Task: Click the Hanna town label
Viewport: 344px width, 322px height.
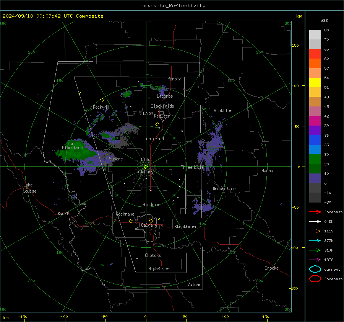Action: (267, 171)
